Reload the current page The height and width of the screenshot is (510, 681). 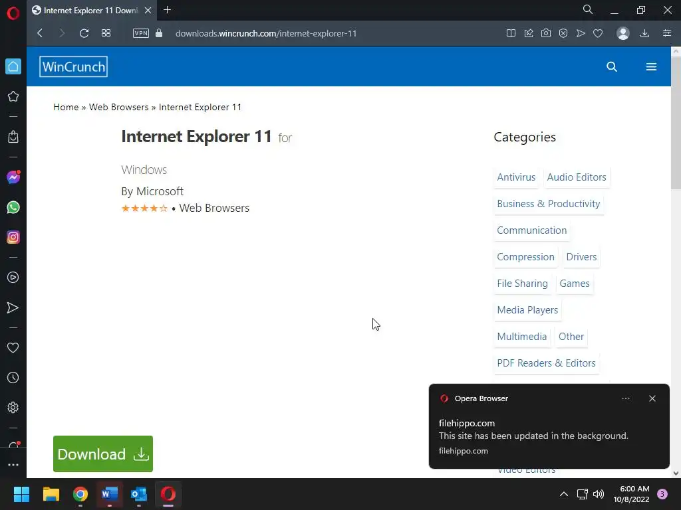click(84, 33)
